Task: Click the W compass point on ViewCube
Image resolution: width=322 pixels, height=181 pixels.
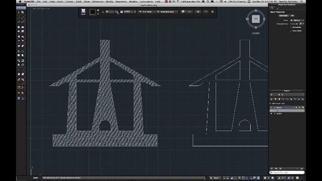Action: (247, 19)
